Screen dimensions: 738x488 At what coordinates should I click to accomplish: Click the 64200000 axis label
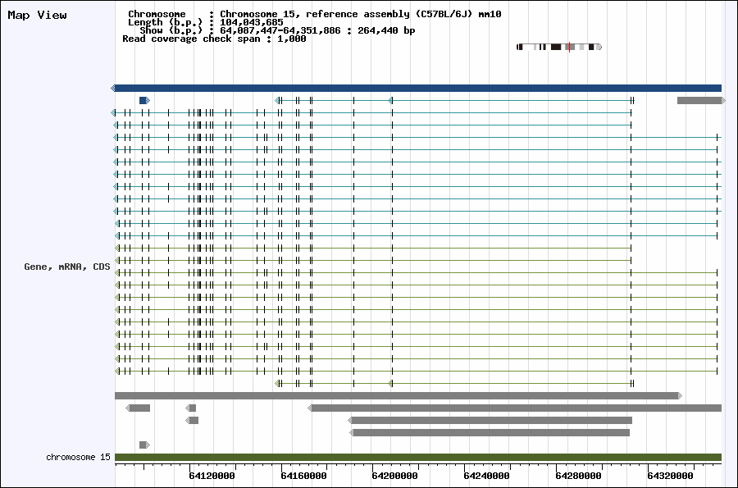click(395, 476)
